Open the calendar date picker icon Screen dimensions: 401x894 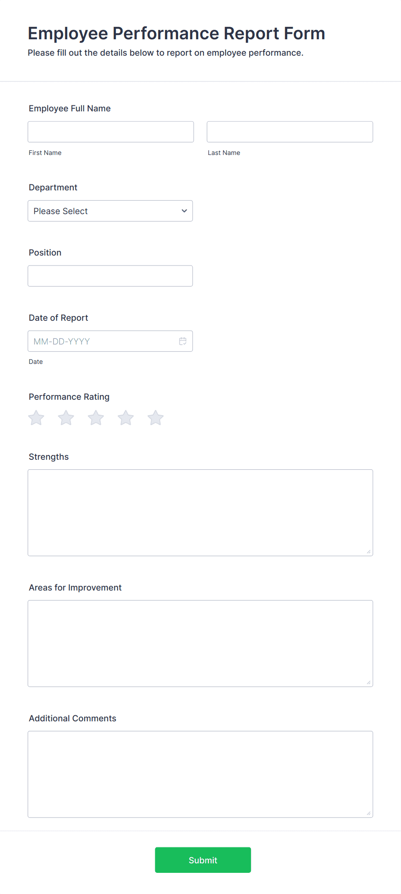182,341
